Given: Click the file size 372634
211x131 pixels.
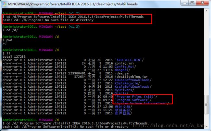Looking at the screenshot, I should coord(80,77).
